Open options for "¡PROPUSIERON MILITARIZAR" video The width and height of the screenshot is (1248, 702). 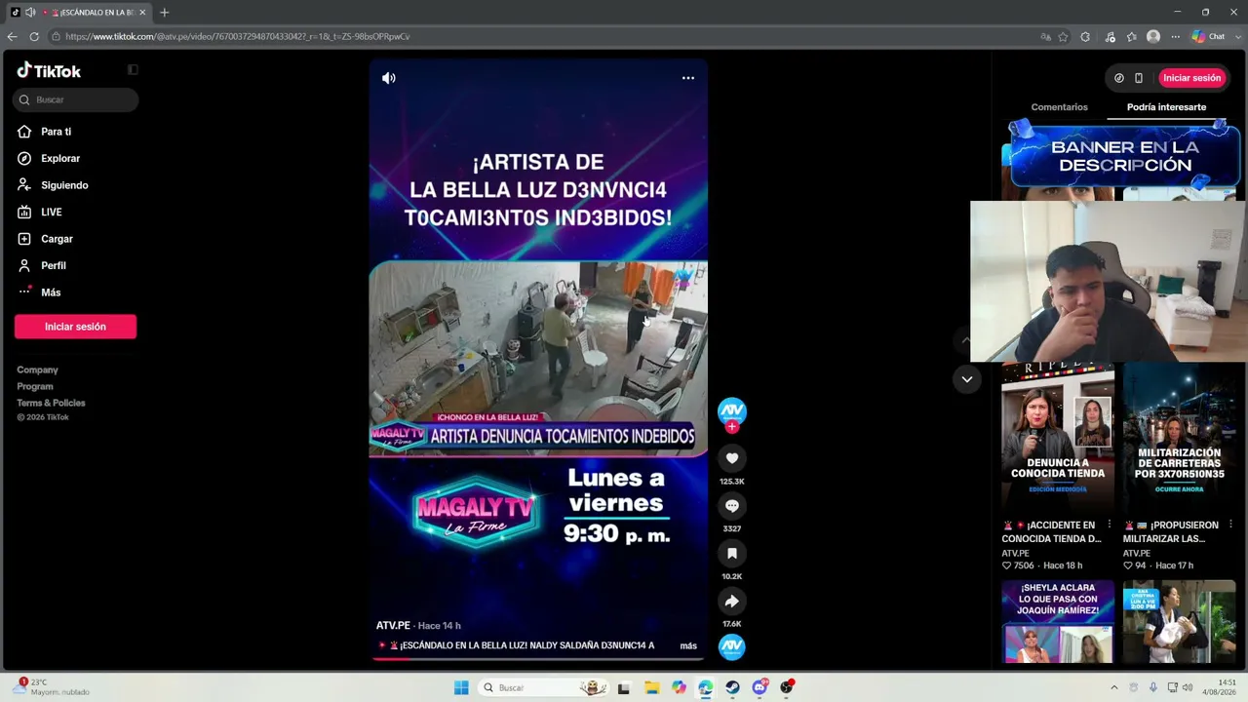coord(1229,525)
